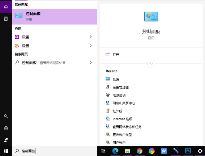Image resolution: width=205 pixels, height=156 pixels.
Task: Open the account person icon in sidebar
Action: (x=6, y=116)
